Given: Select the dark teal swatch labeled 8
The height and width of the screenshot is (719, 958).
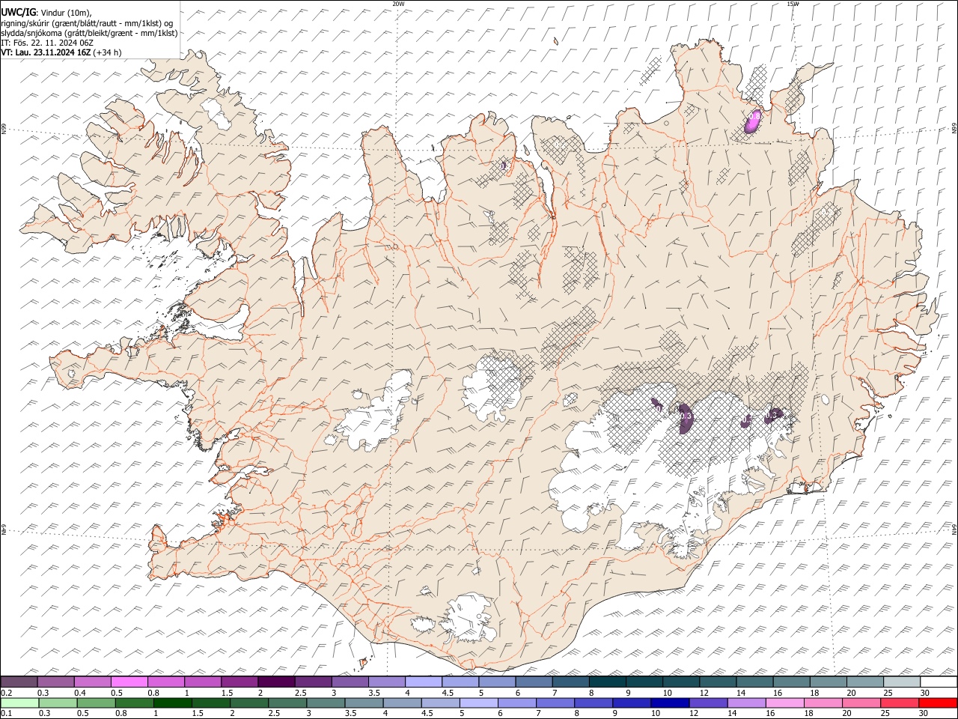Looking at the screenshot, I should pos(608,682).
